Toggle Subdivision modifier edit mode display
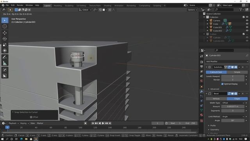The image size is (250, 141). click(229, 67)
